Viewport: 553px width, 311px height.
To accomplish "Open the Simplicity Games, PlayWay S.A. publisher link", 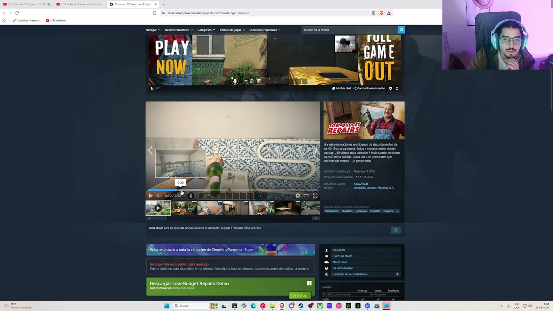I will point(374,188).
